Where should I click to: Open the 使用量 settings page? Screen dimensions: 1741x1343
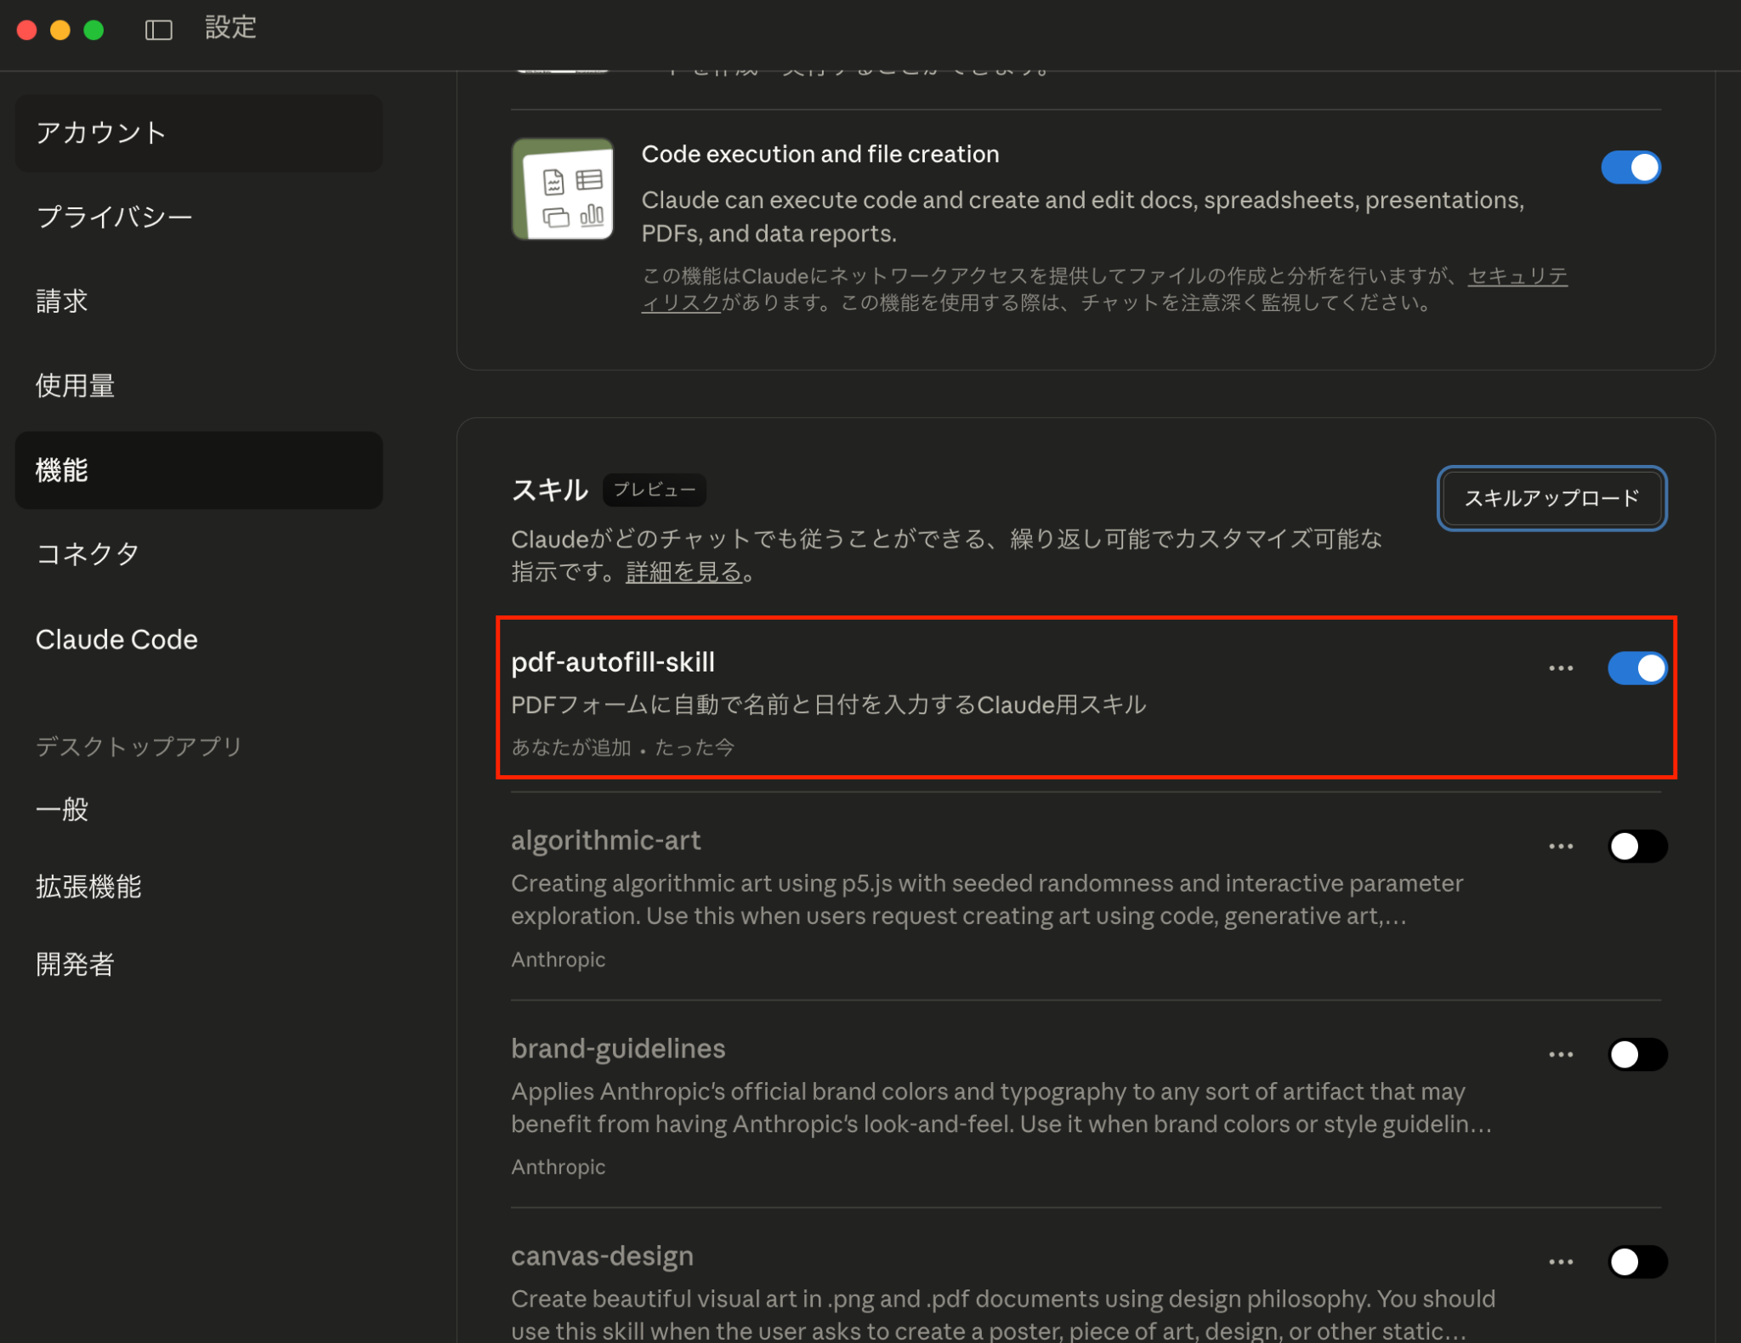[x=75, y=385]
